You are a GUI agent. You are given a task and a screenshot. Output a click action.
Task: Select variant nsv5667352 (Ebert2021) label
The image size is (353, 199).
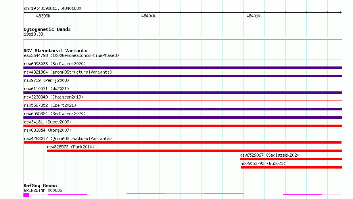(50, 105)
